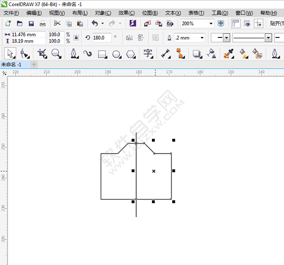The image size is (284, 265).
Task: Open the 表格(T) menu
Action: coord(196,13)
